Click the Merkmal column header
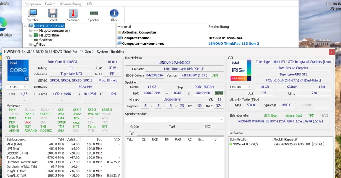Viewport: 341px width, 178px height. 124,27
